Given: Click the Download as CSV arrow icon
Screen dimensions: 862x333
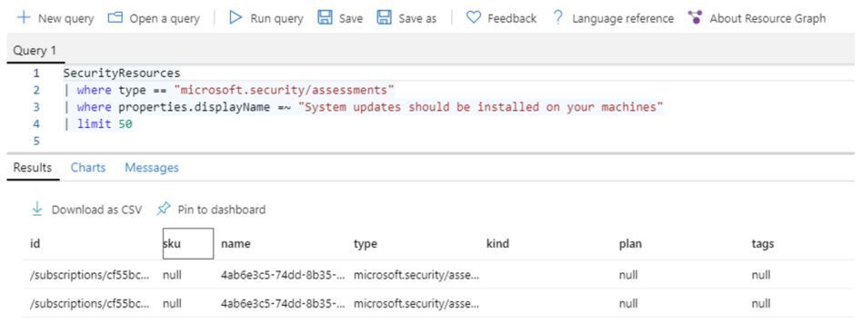Looking at the screenshot, I should pyautogui.click(x=37, y=209).
